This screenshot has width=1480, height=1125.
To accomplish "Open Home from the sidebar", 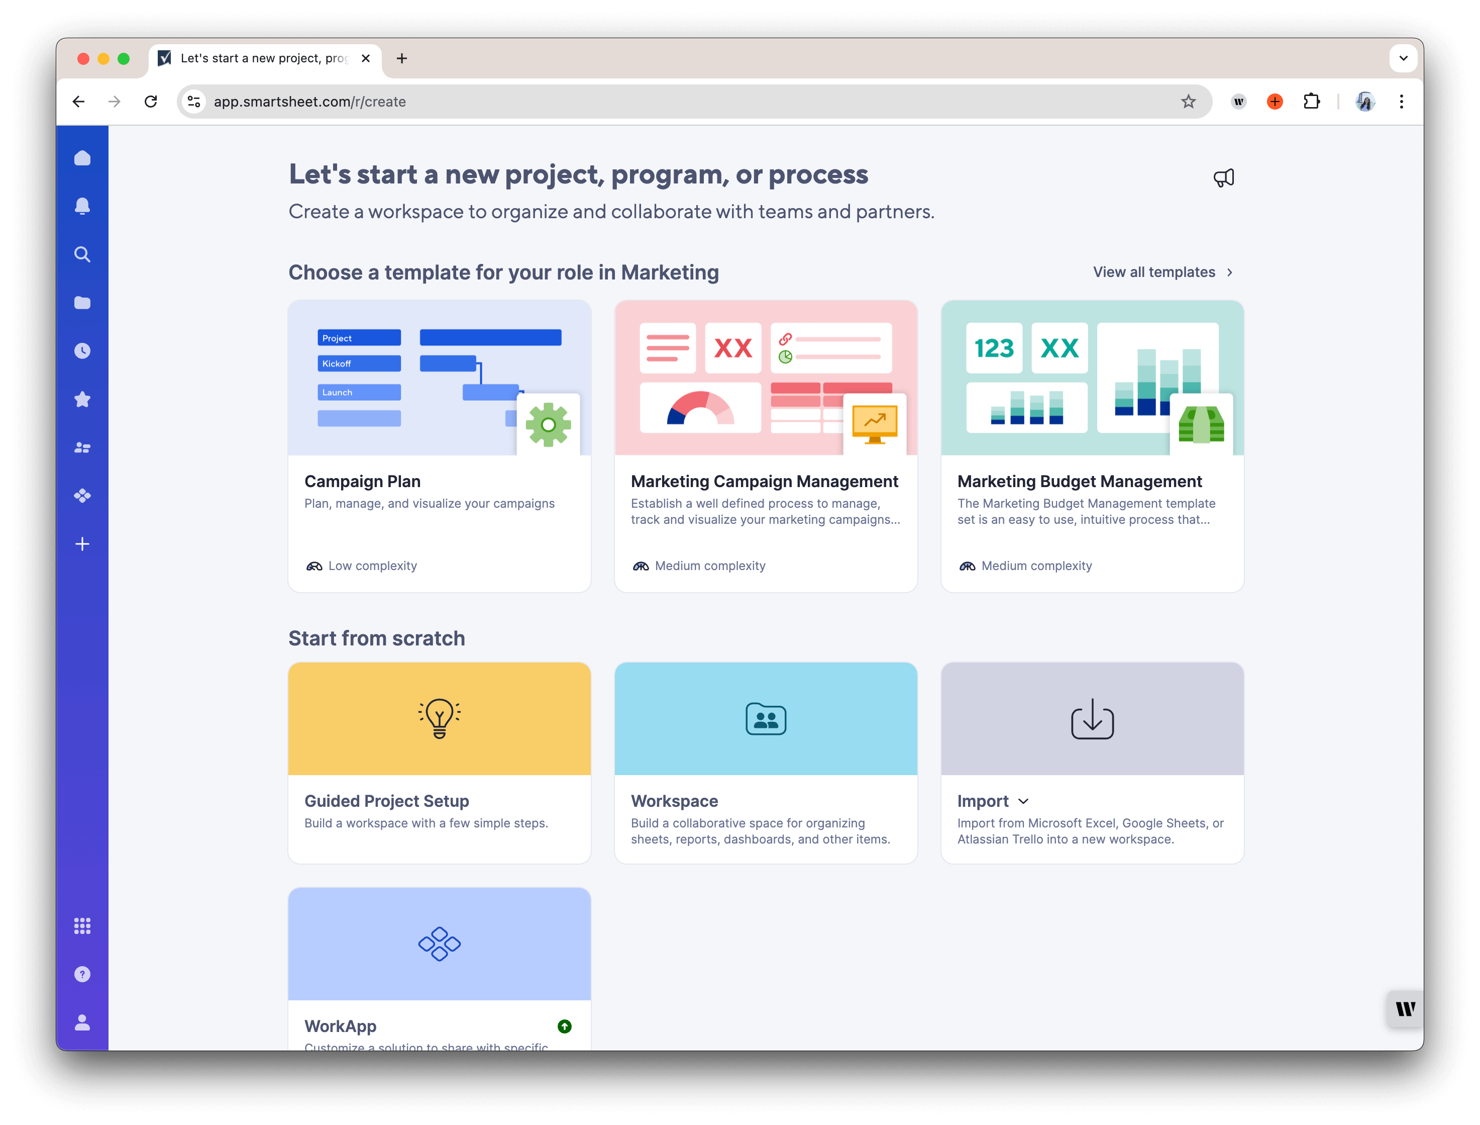I will [x=82, y=158].
